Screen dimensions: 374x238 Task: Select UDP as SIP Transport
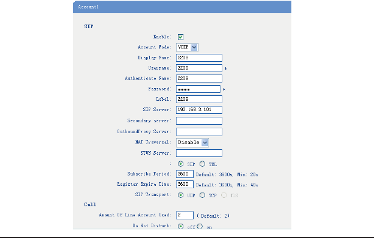[x=180, y=195]
